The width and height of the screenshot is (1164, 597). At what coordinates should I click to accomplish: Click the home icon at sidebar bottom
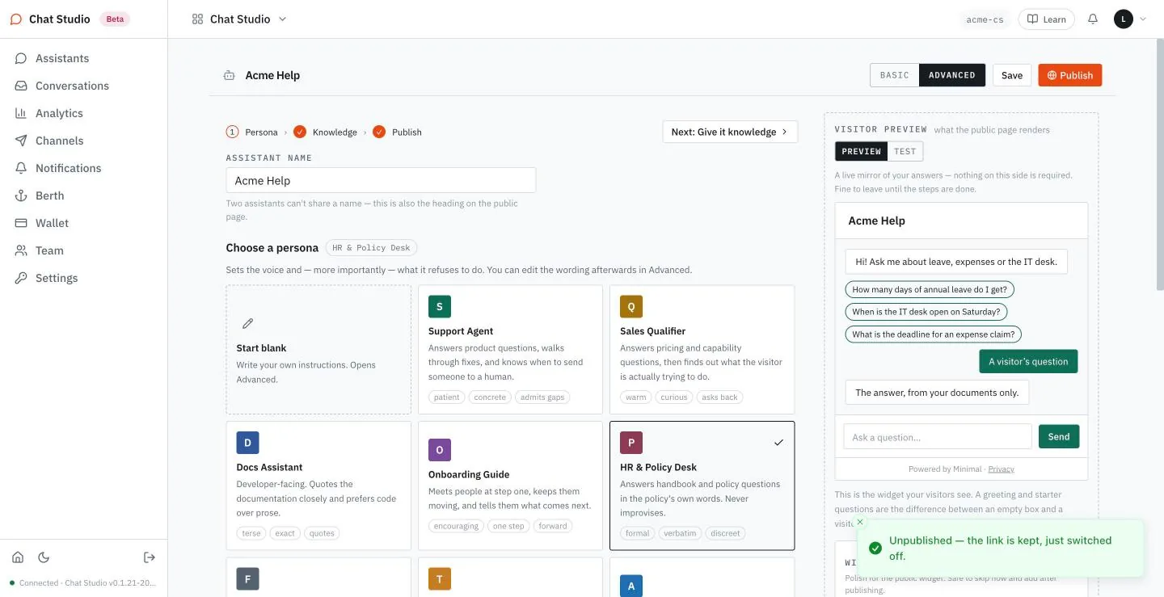pyautogui.click(x=18, y=557)
